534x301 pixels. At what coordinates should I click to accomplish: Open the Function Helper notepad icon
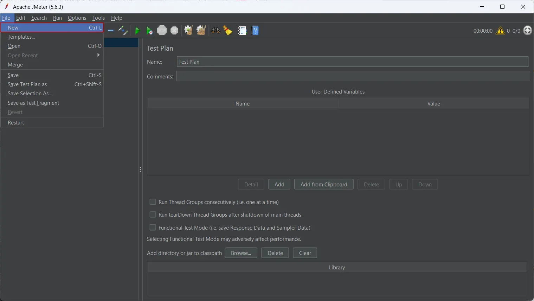coord(242,31)
